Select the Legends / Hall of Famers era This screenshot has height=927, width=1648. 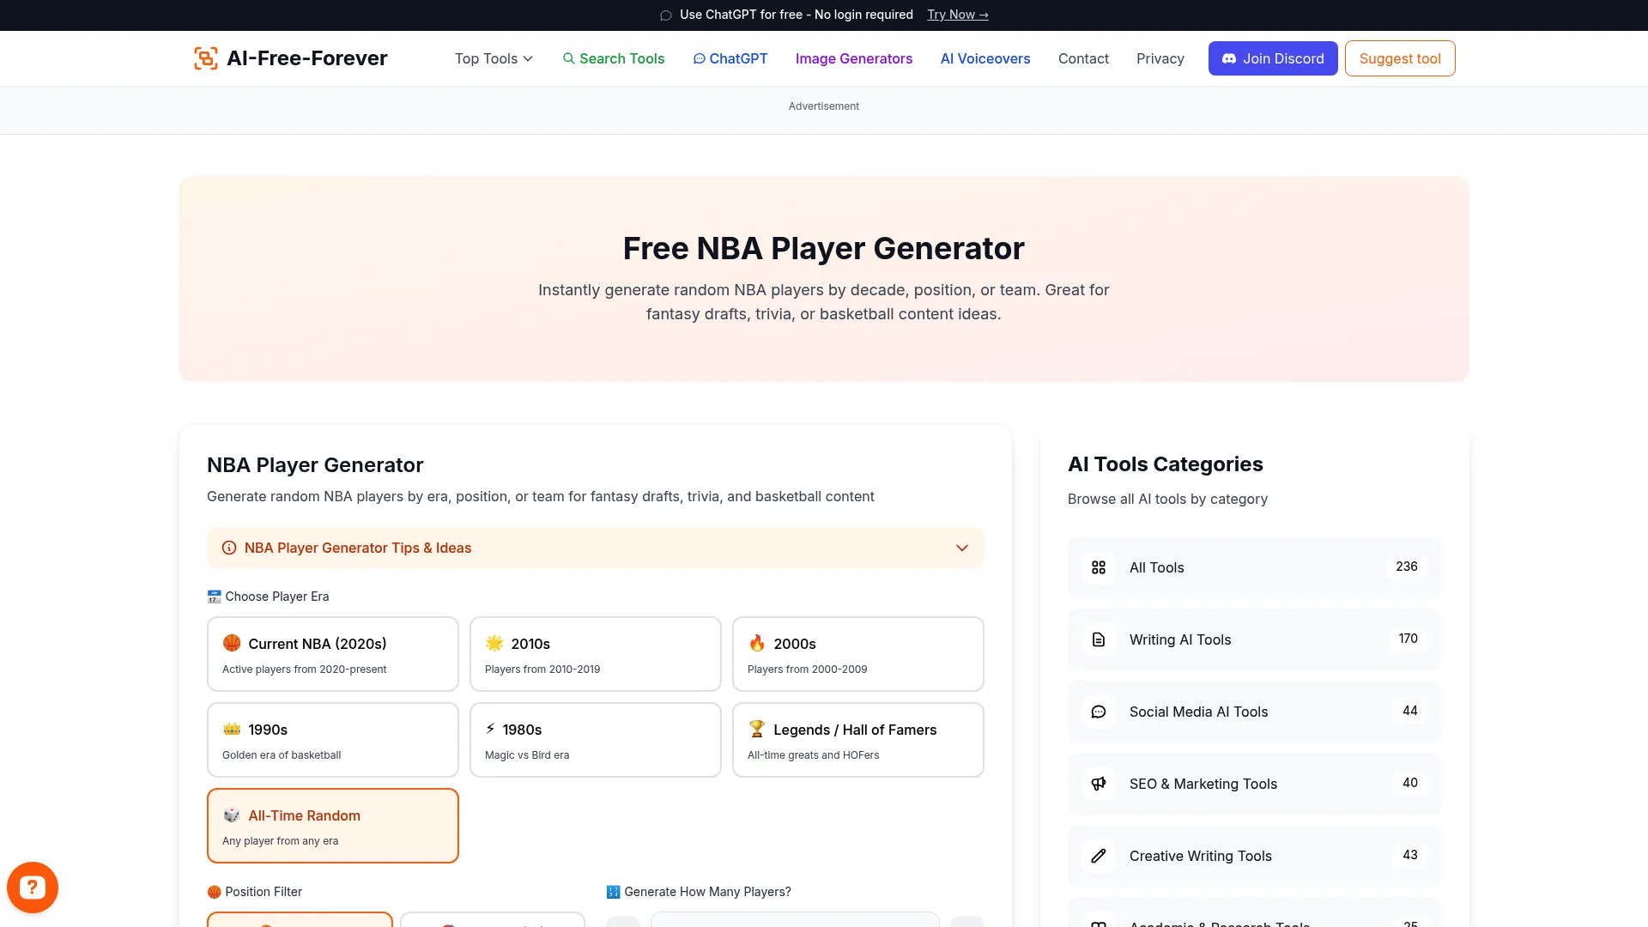pos(857,739)
